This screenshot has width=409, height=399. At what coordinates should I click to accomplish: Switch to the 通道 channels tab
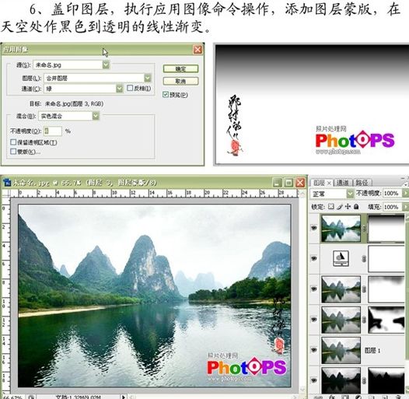(x=342, y=183)
